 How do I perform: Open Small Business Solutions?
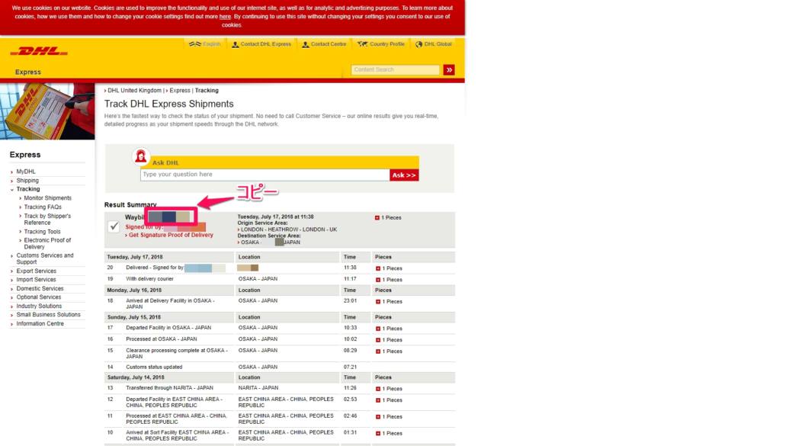pyautogui.click(x=48, y=315)
